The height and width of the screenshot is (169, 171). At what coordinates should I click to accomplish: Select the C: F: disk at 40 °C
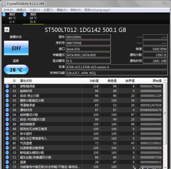click(x=12, y=18)
